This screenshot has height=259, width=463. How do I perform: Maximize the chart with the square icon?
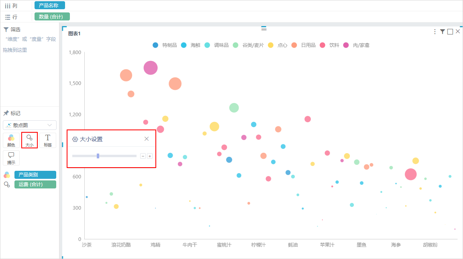(450, 32)
